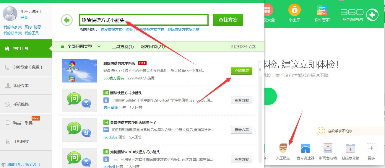
Task: Select 手机回收 in sidebar
Action: pos(26,141)
